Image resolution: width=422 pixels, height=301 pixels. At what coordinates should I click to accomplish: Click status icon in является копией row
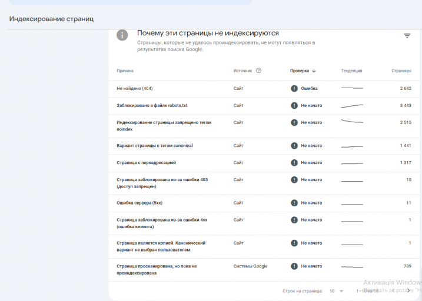click(x=294, y=243)
